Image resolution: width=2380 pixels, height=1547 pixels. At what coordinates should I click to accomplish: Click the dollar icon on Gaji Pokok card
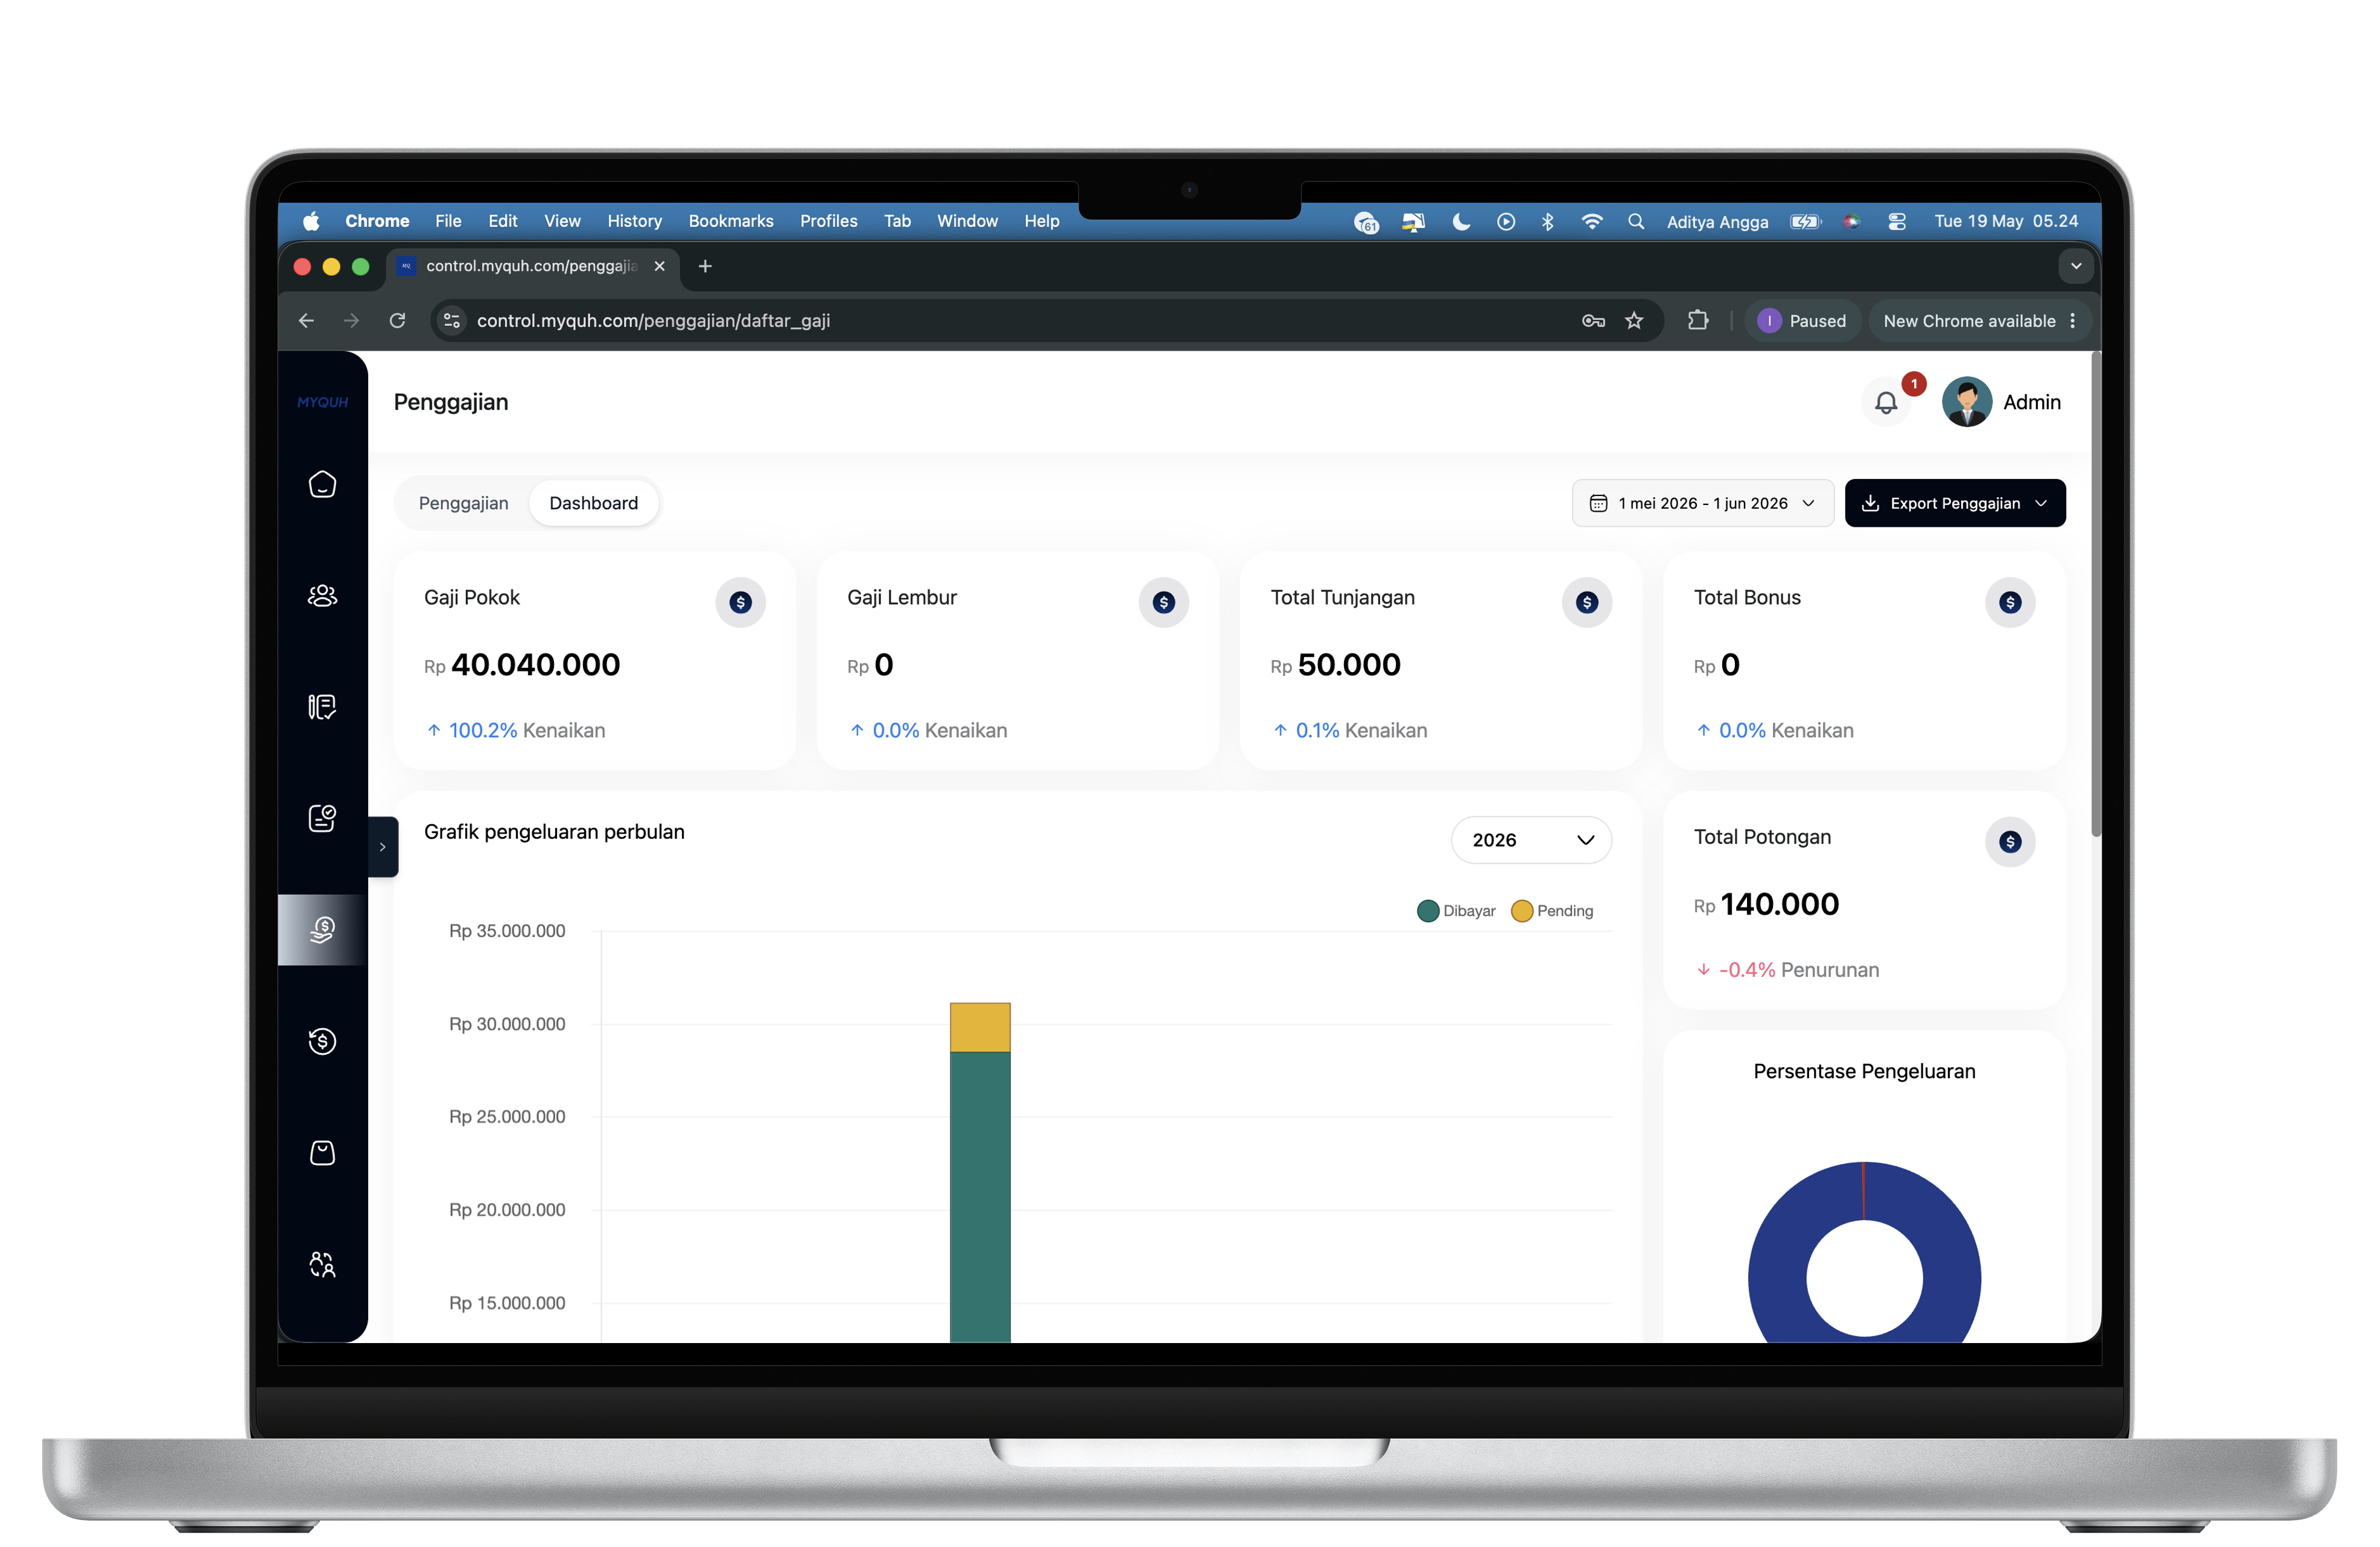click(740, 602)
